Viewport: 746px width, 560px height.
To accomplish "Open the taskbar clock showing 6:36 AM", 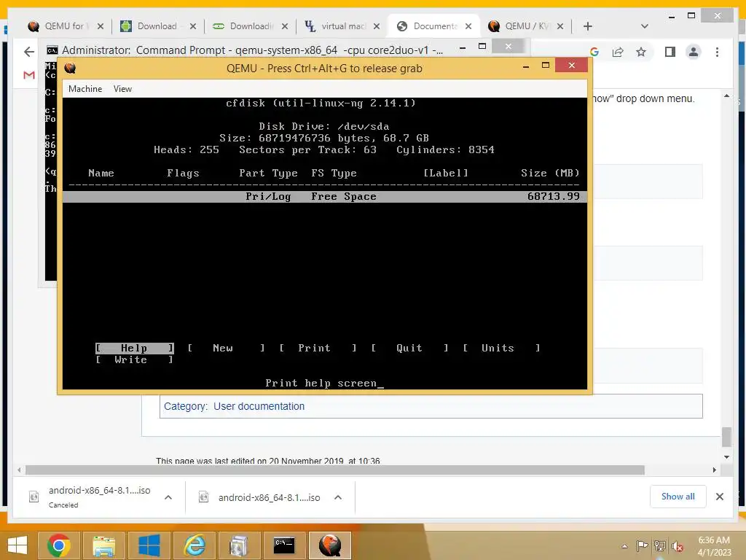I will pyautogui.click(x=714, y=546).
